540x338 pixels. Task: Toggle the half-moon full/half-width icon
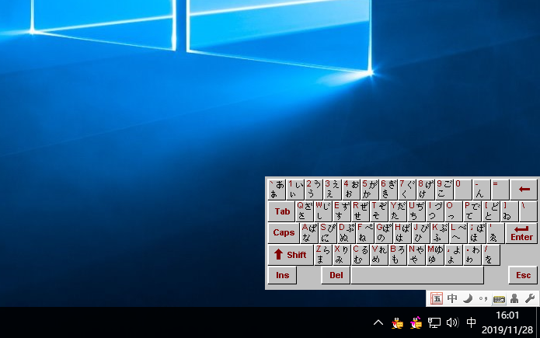coord(468,298)
